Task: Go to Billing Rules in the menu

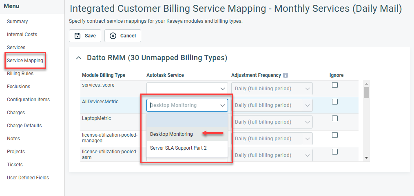Action: (x=20, y=74)
